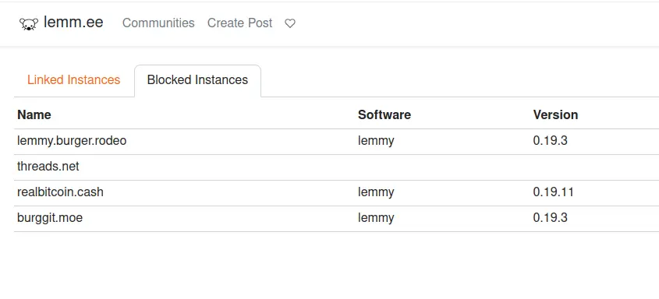The height and width of the screenshot is (299, 659).
Task: Click lemmy software cell for realbitcoin.cash
Action: (x=376, y=192)
